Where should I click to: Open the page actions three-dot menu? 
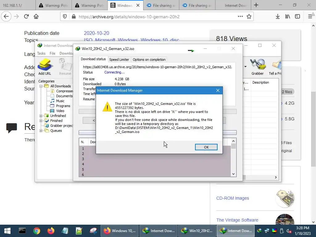tap(240, 17)
